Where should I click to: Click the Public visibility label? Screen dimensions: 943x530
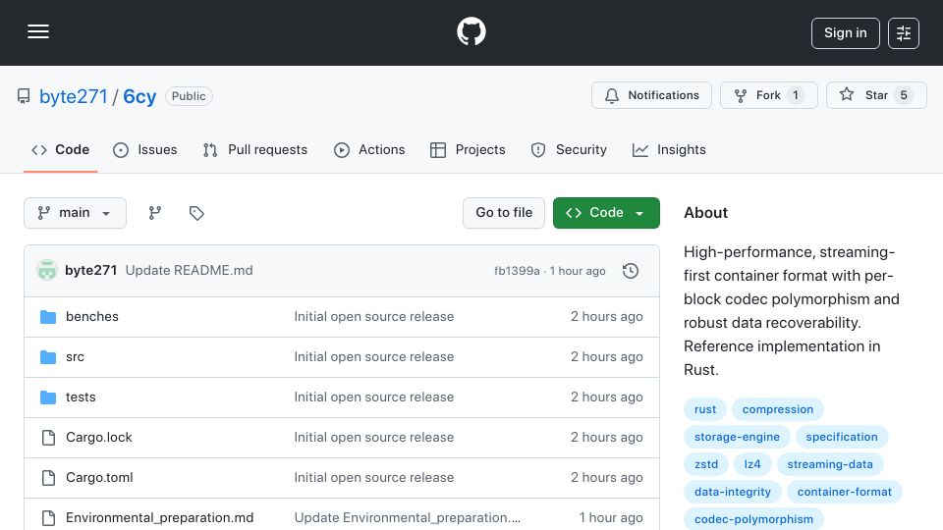tap(189, 96)
